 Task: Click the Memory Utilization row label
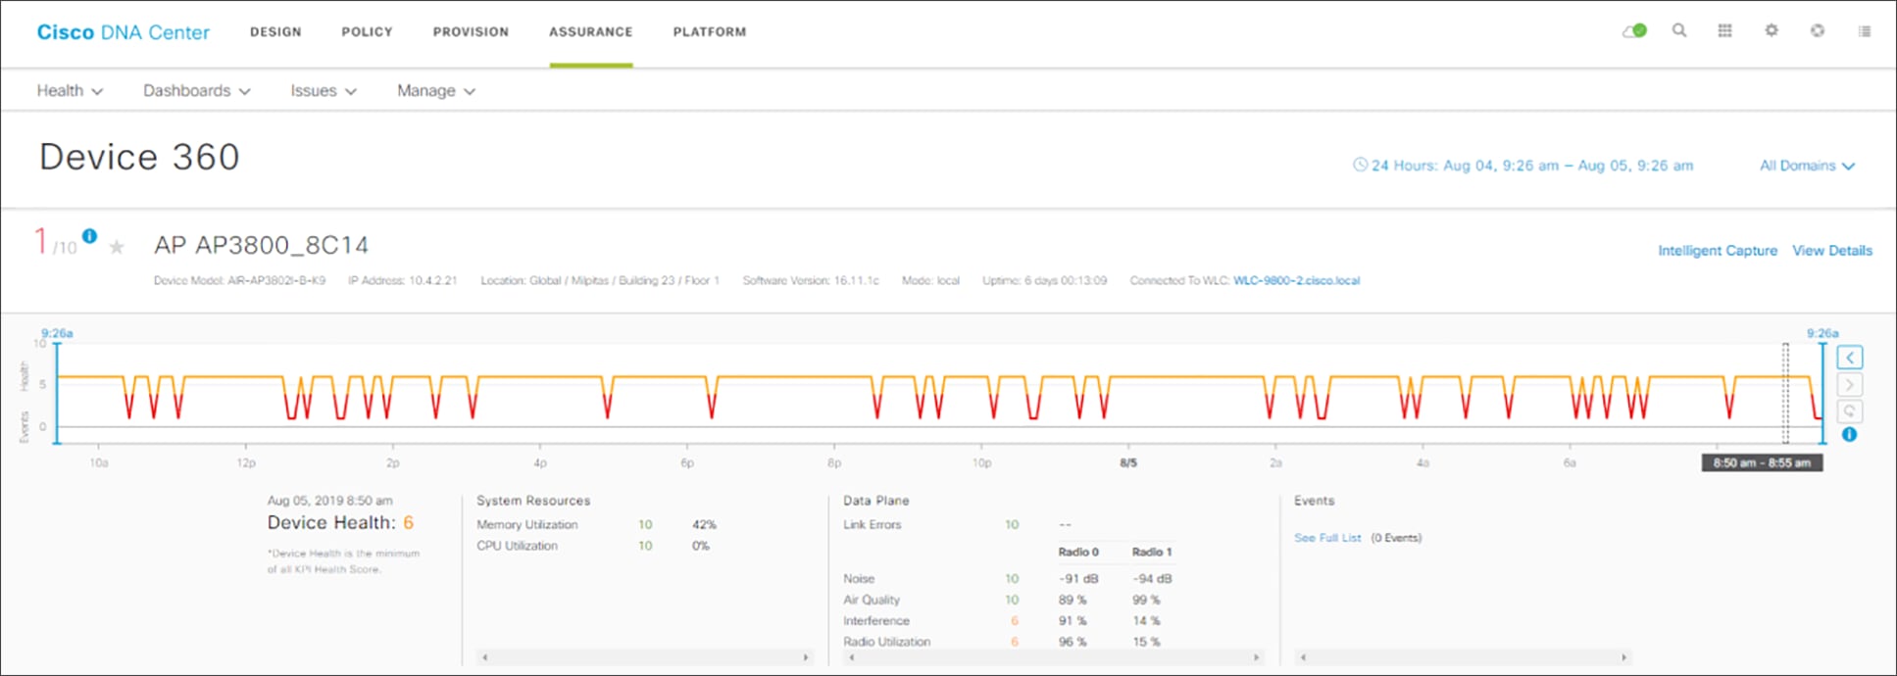click(x=527, y=525)
